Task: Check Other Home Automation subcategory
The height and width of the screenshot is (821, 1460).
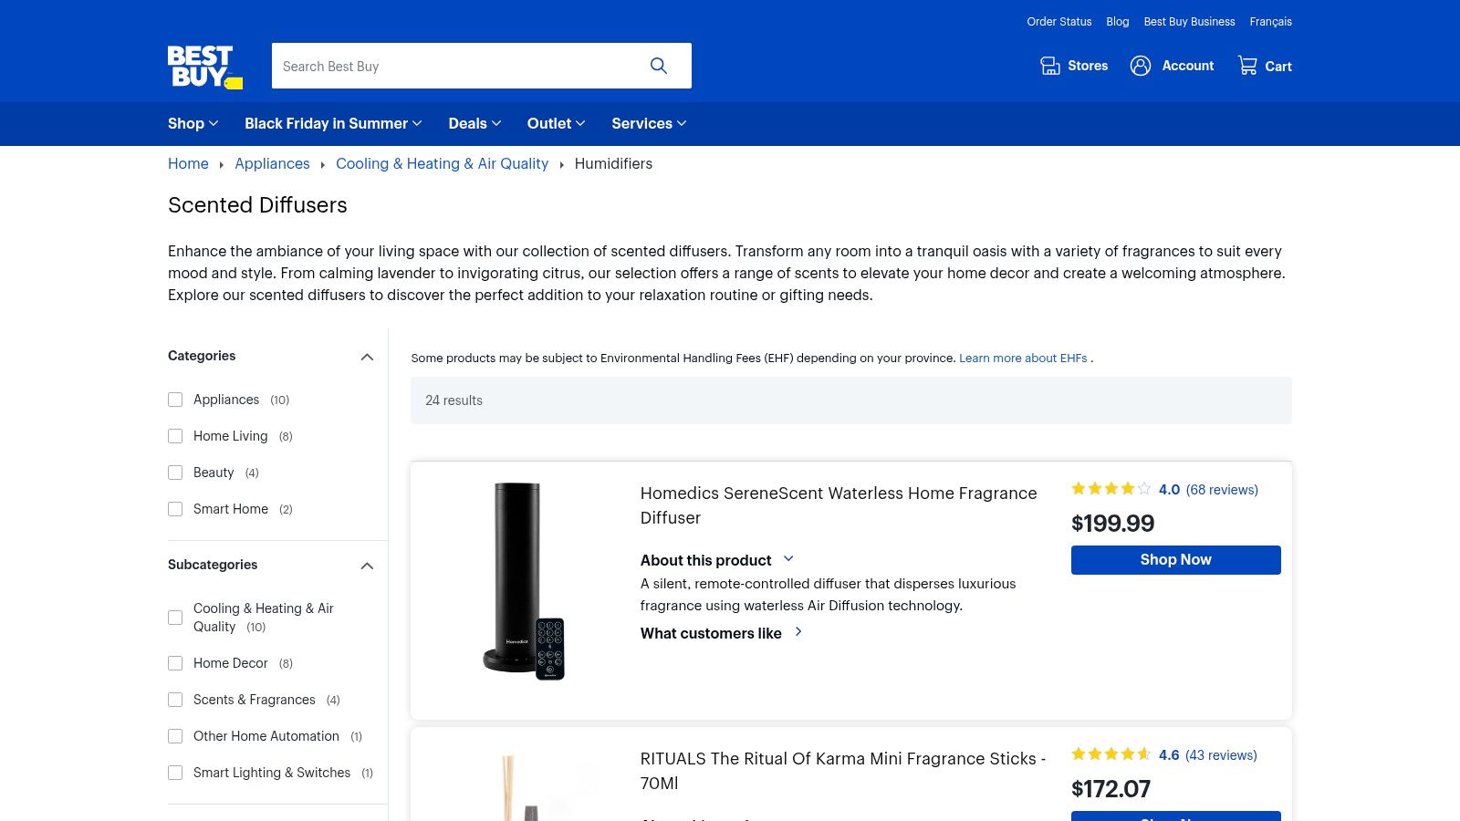Action: point(175,736)
